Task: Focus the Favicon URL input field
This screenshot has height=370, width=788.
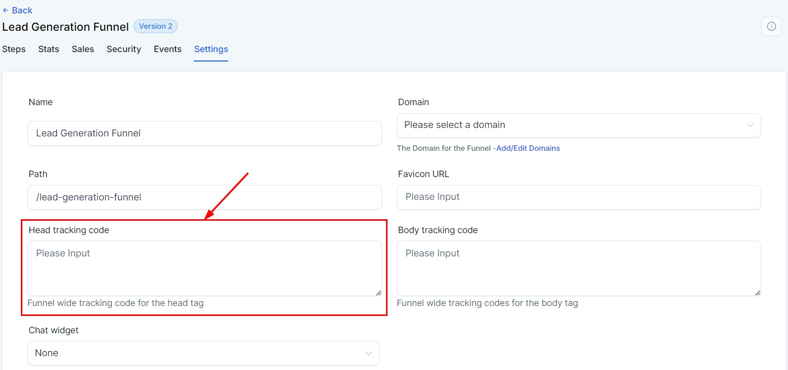Action: (x=579, y=197)
